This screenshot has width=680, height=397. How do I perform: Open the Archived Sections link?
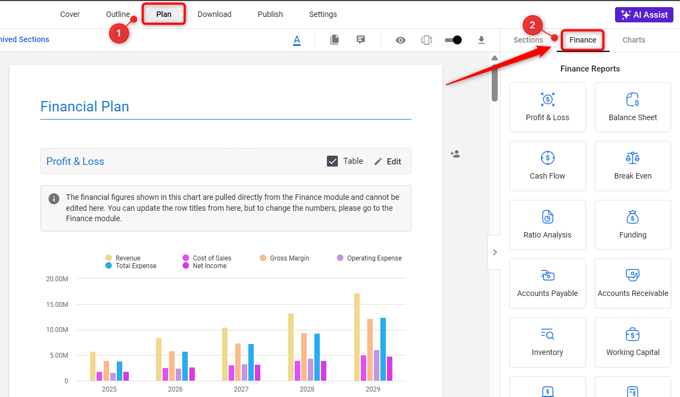25,39
